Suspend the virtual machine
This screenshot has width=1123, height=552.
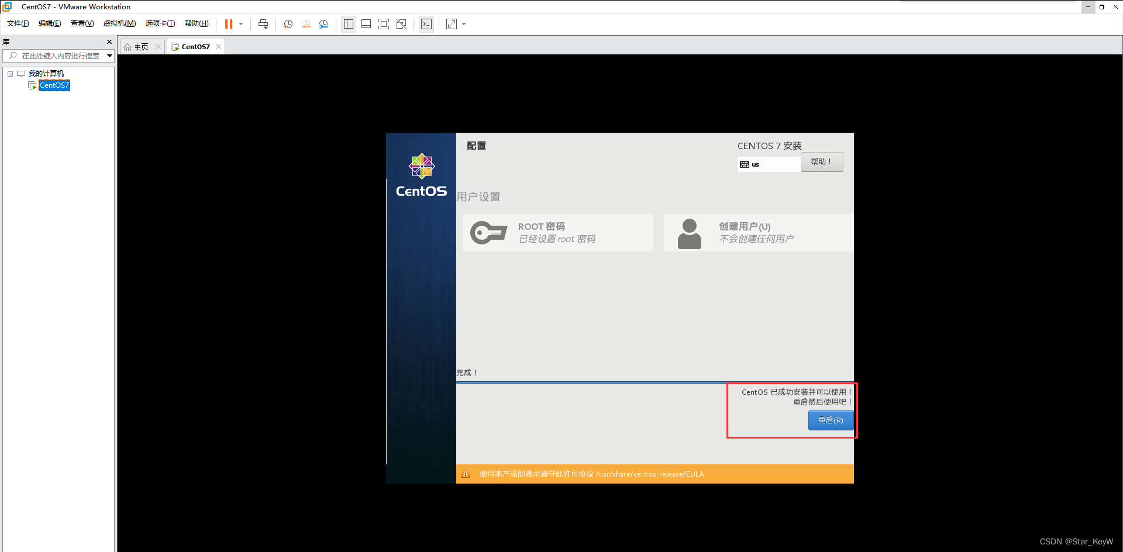(229, 24)
